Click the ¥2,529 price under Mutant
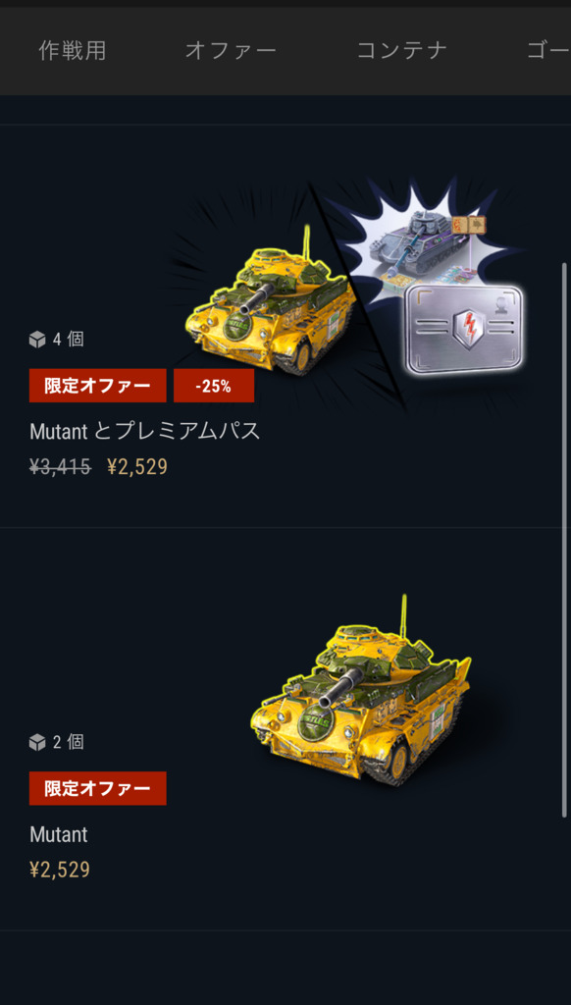 pos(60,870)
